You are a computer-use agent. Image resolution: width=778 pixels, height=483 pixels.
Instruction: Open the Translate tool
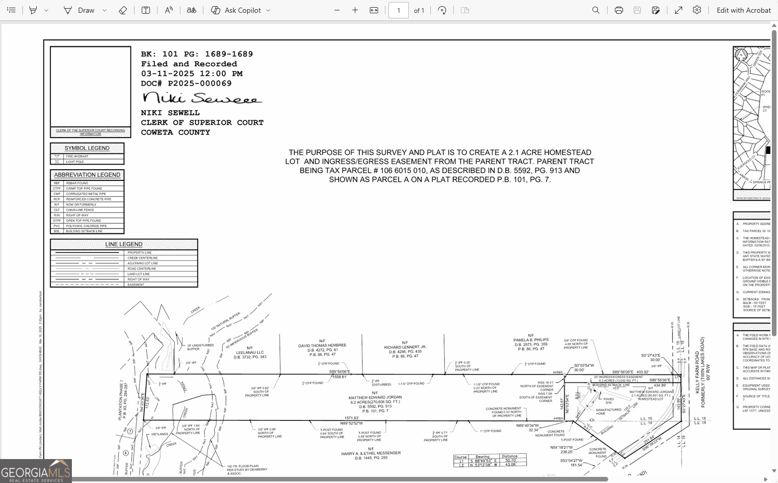[192, 10]
